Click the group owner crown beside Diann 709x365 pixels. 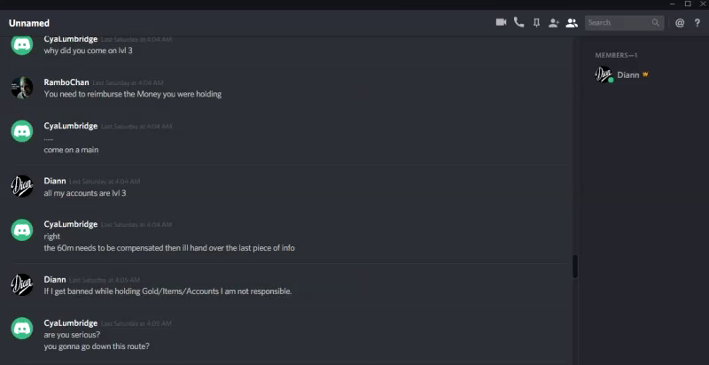pos(646,74)
